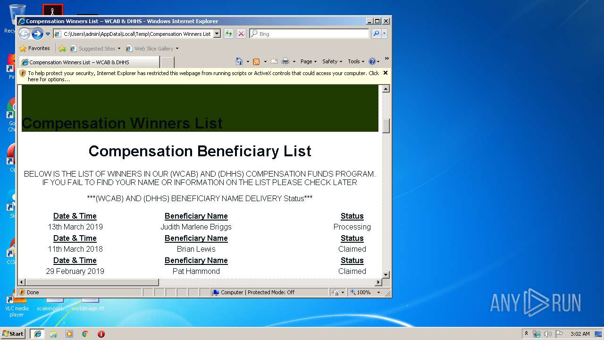Open the Help question mark menu
604x340 pixels.
(x=374, y=61)
